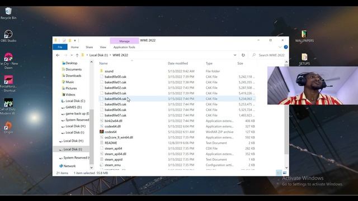Sort by the Name column header

point(103,63)
